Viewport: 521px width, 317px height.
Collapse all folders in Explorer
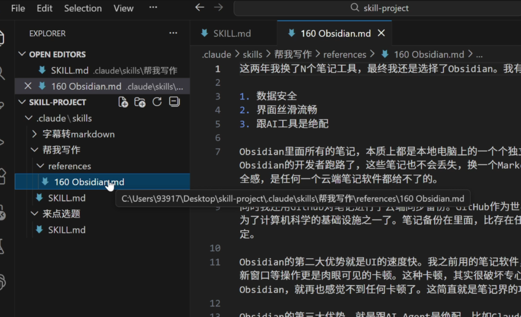coord(174,102)
